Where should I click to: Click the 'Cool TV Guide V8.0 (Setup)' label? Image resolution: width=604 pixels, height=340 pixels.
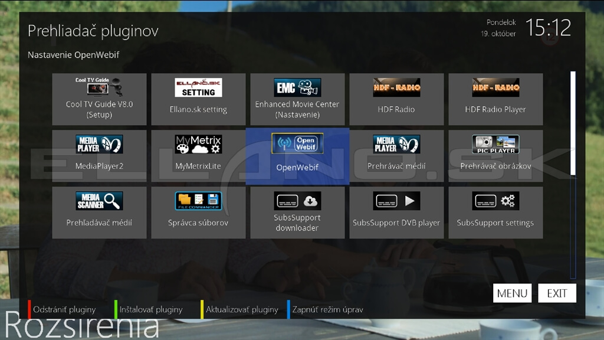99,109
